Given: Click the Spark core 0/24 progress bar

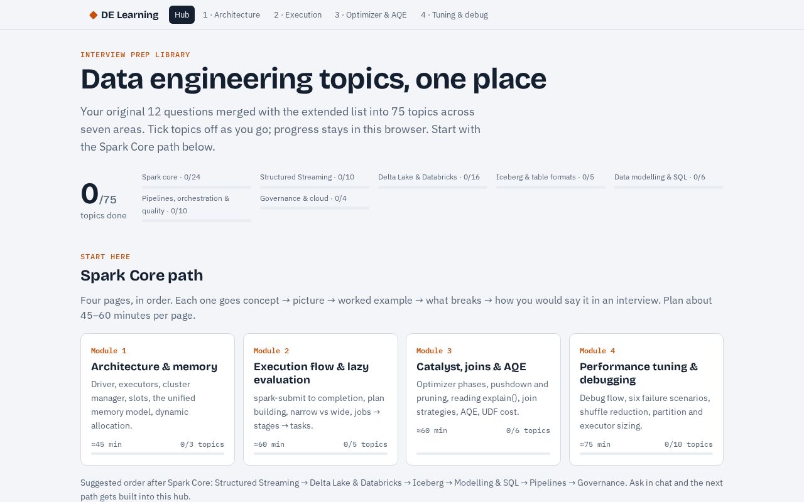Looking at the screenshot, I should (x=197, y=187).
